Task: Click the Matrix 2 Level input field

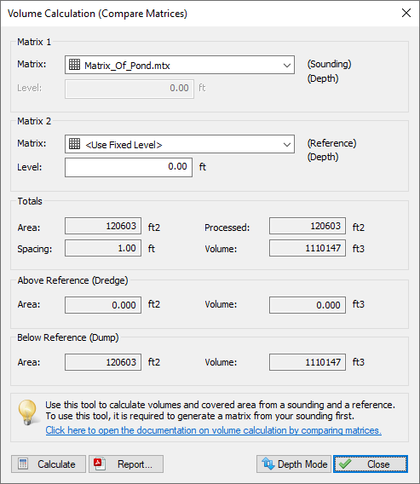Action: (x=129, y=167)
